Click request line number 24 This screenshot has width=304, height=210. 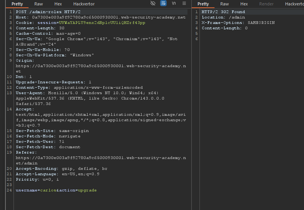point(9,190)
